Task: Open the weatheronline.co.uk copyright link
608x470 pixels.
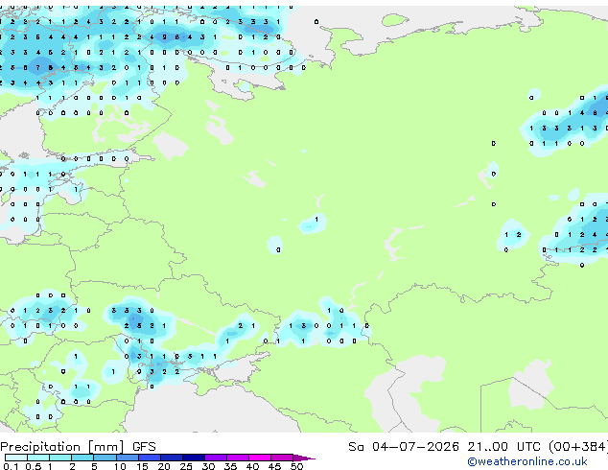Action: click(527, 461)
